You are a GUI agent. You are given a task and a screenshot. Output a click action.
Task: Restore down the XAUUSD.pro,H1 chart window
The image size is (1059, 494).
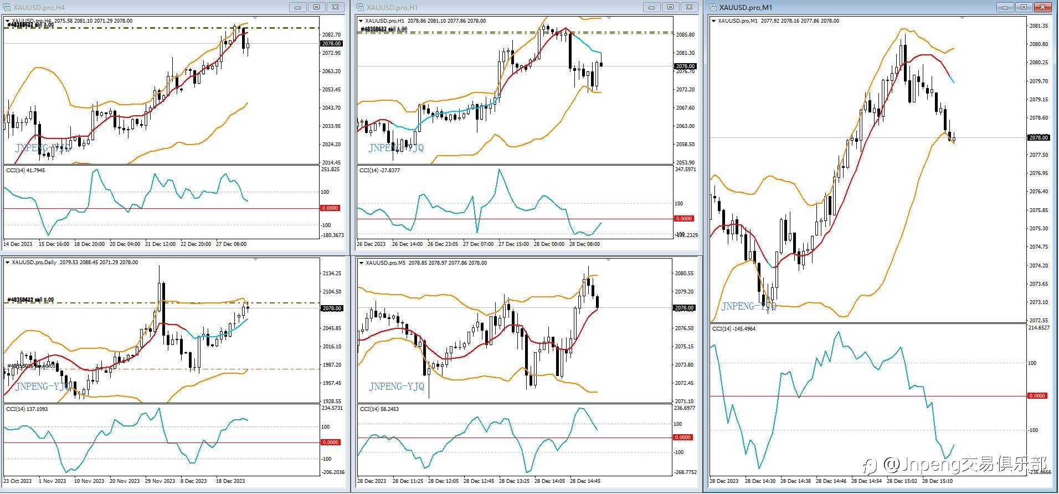click(671, 7)
